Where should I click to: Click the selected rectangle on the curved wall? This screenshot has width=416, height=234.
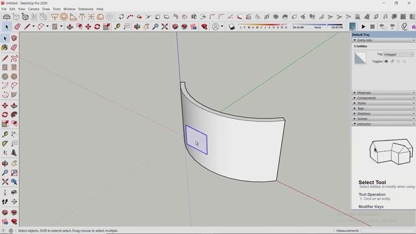click(x=196, y=140)
